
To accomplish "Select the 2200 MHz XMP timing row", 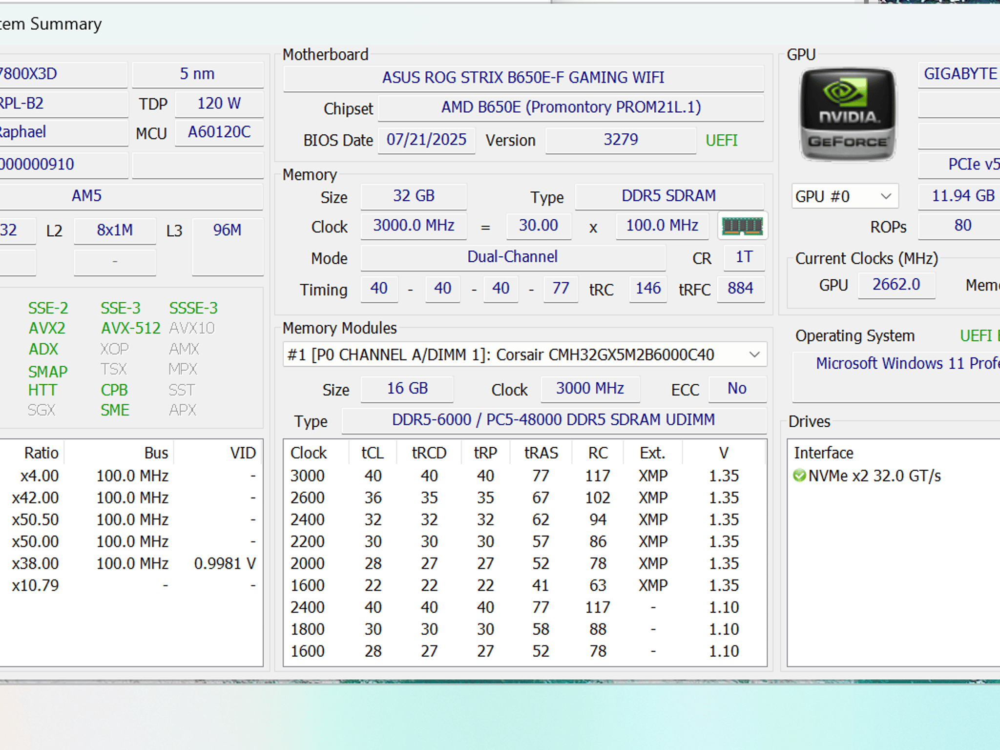I will click(524, 542).
